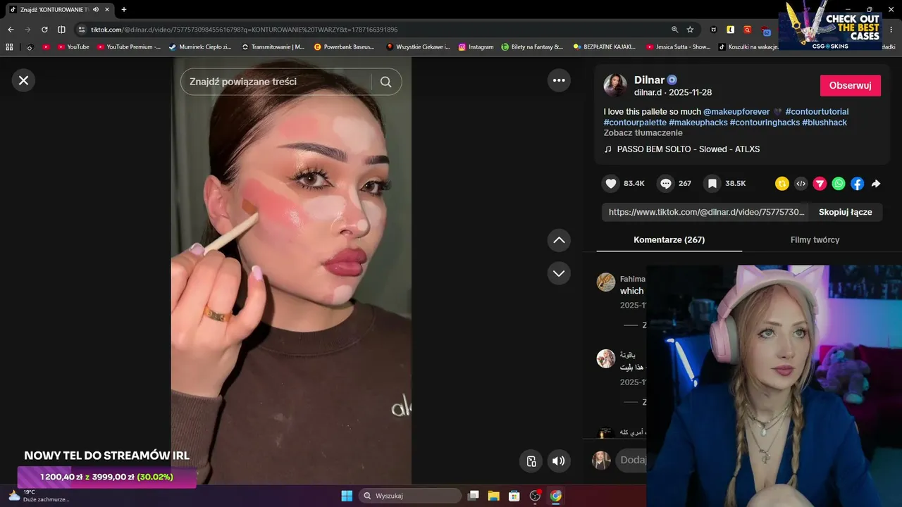The width and height of the screenshot is (902, 507).
Task: Switch to the 'Filmy twórcy' tab
Action: [815, 240]
